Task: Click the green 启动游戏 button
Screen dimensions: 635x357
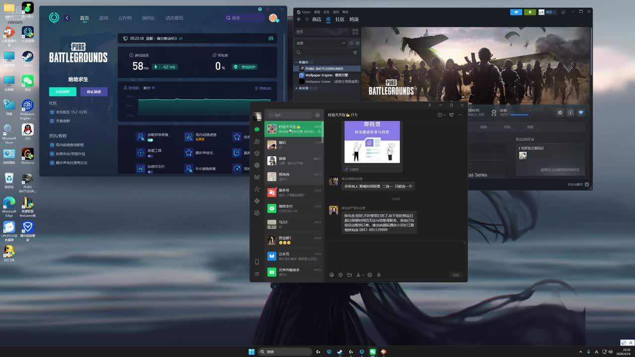Action: [63, 92]
